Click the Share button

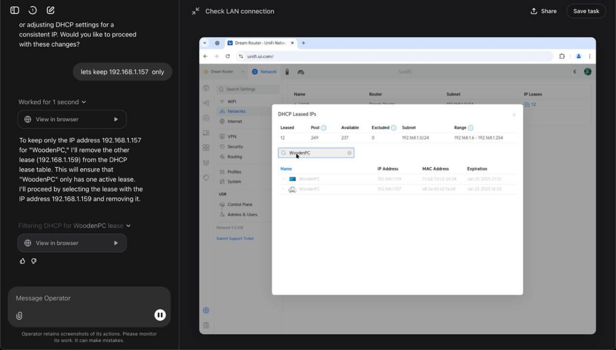[x=544, y=11]
